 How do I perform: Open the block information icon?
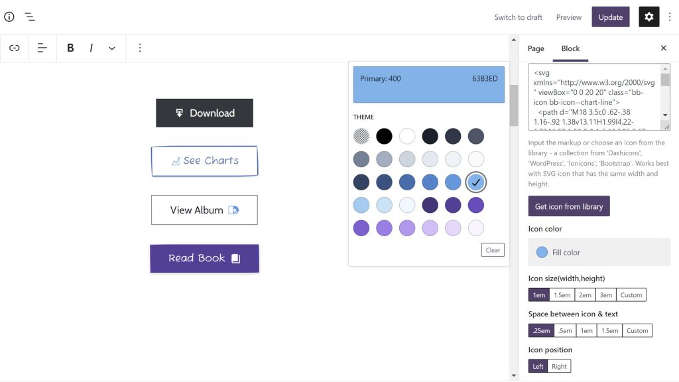tap(9, 17)
